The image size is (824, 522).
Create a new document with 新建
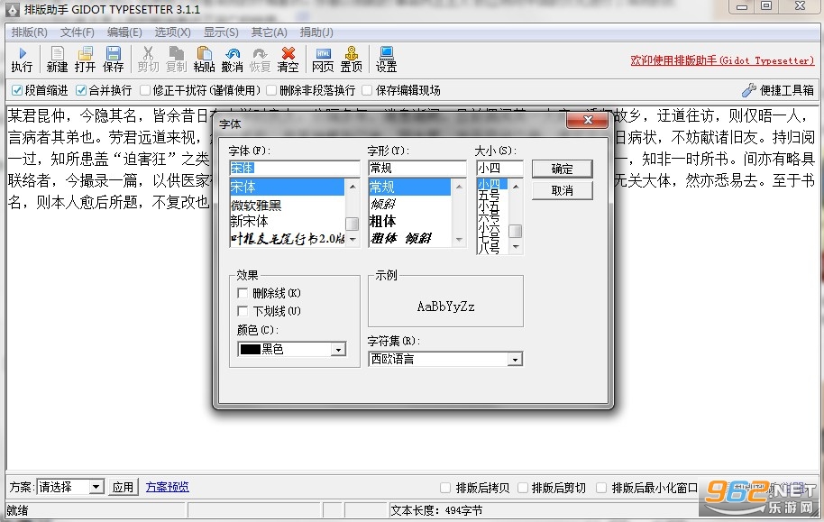pyautogui.click(x=57, y=60)
